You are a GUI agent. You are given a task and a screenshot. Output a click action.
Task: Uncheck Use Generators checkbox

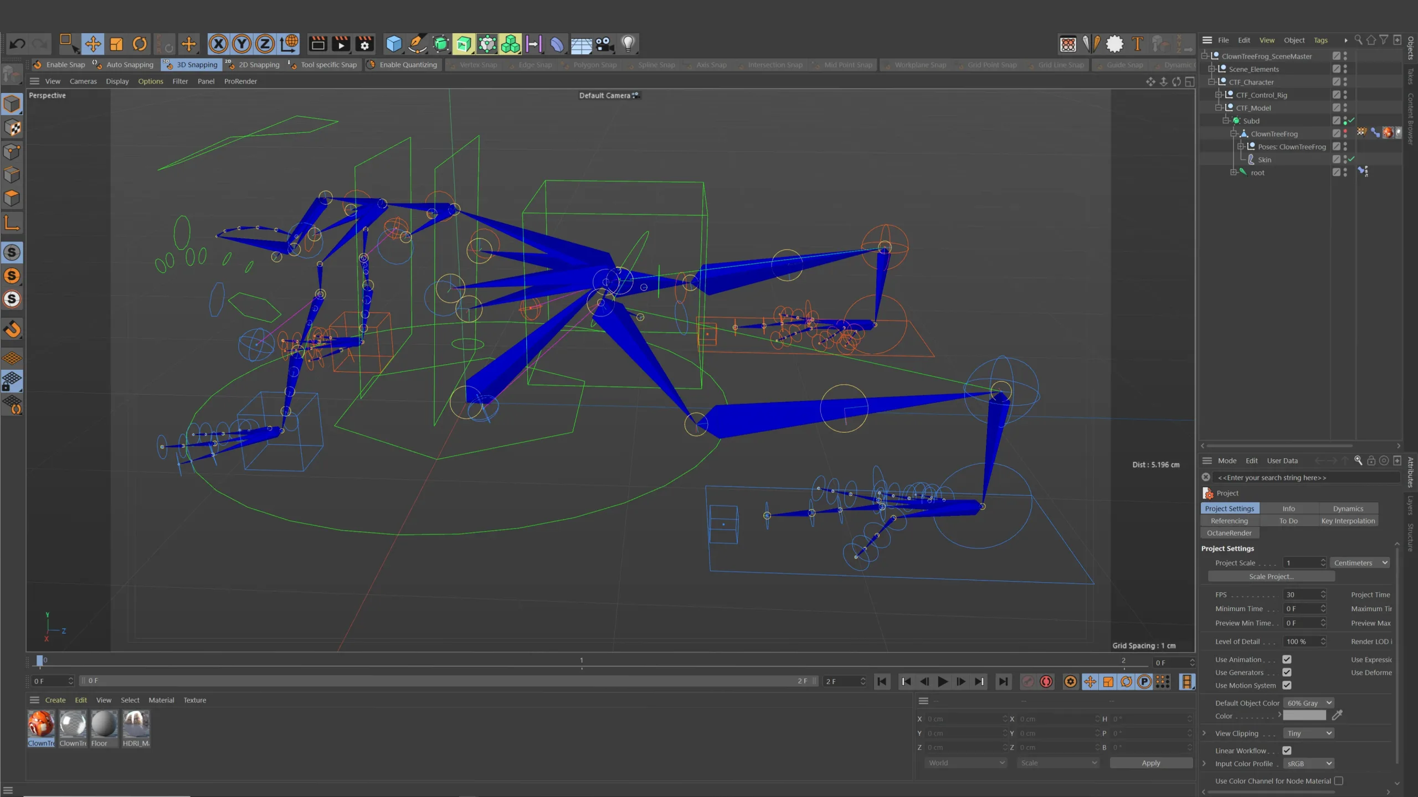point(1287,672)
